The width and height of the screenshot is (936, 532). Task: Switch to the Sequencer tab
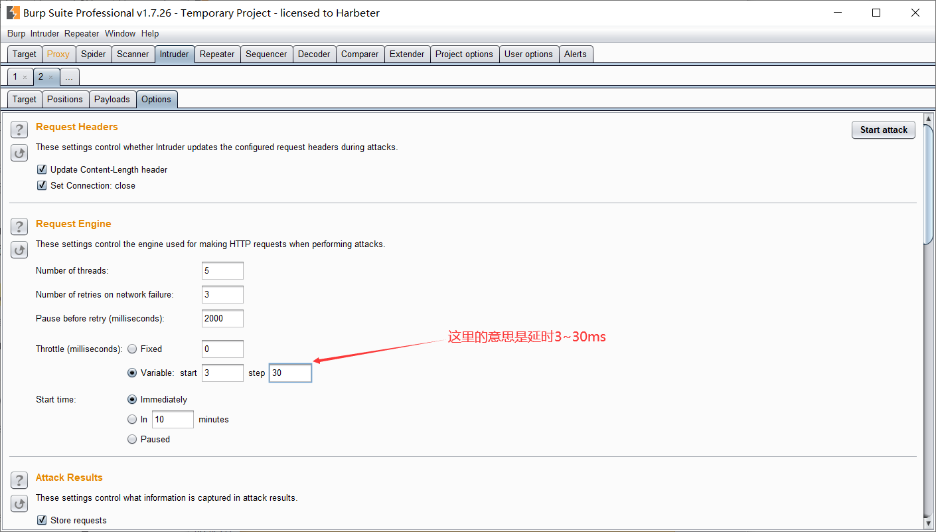(266, 54)
